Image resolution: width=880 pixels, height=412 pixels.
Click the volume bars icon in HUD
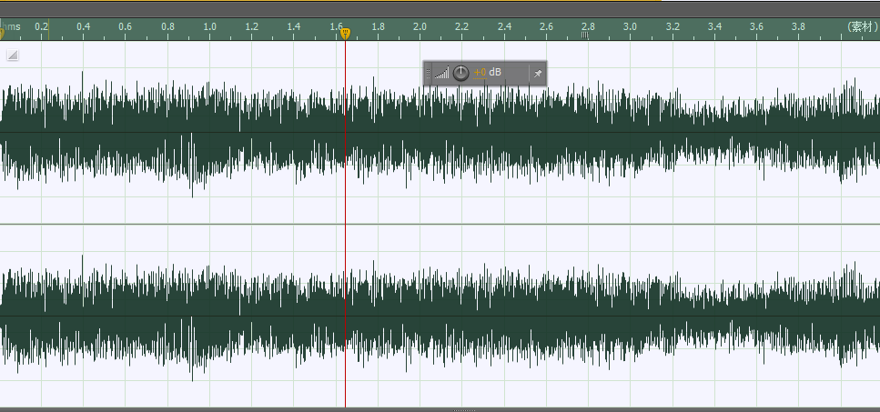pos(441,73)
